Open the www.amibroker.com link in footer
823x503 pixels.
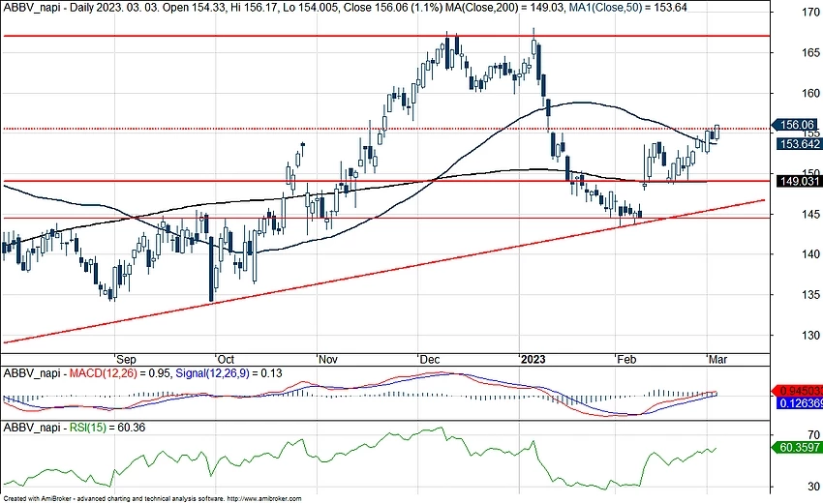coord(264,499)
